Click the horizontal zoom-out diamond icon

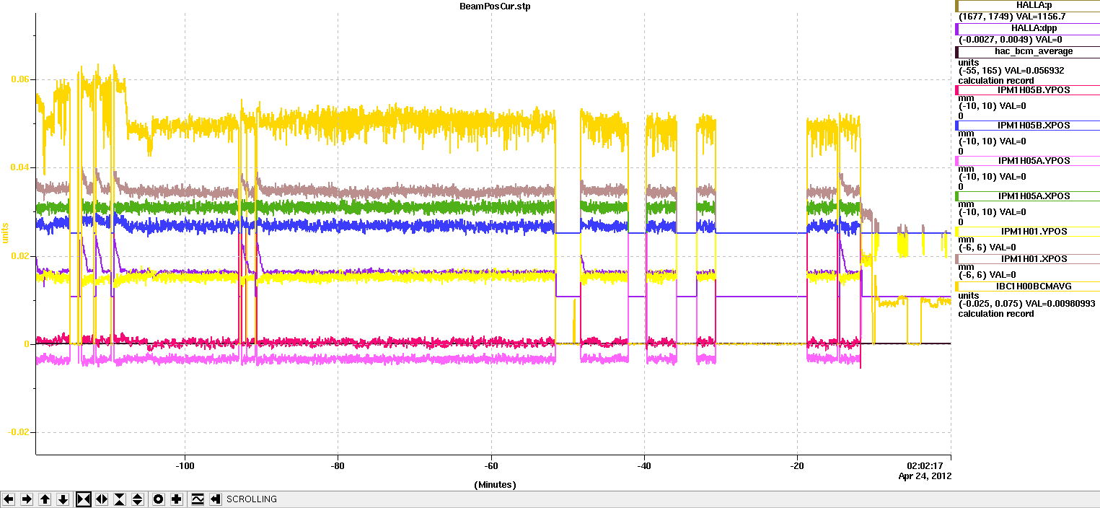(x=102, y=499)
